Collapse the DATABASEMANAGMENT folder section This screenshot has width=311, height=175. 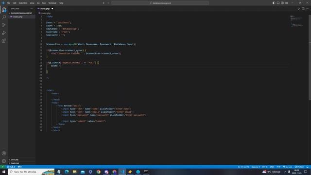(21, 13)
